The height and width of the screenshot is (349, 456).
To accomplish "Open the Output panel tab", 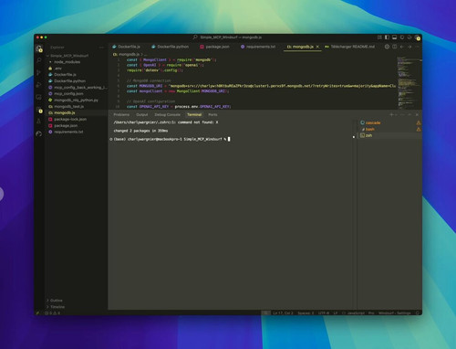I will point(142,115).
